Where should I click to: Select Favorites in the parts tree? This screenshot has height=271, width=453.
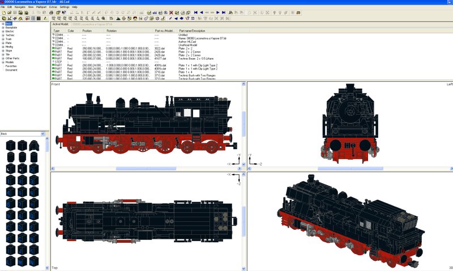pyautogui.click(x=11, y=66)
